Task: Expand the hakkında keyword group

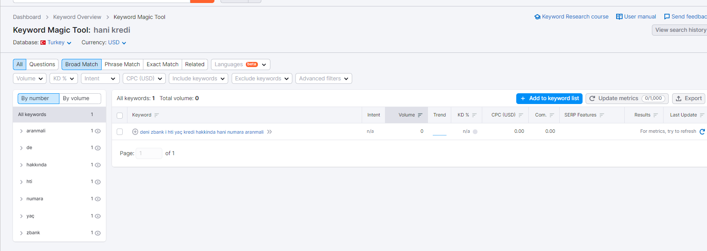Action: pos(22,165)
